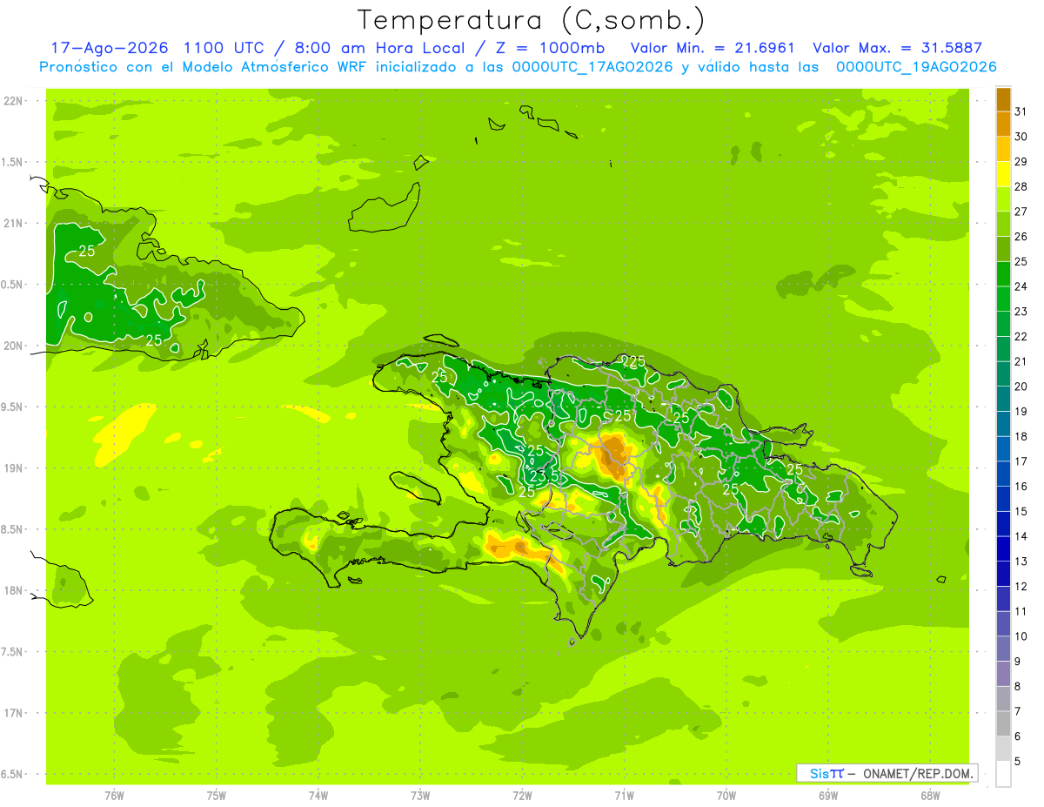Click the "20N" latitude axis label
1044x807 pixels.
13,346
